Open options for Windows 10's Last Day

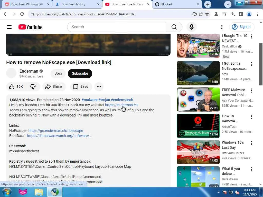coord(251,143)
